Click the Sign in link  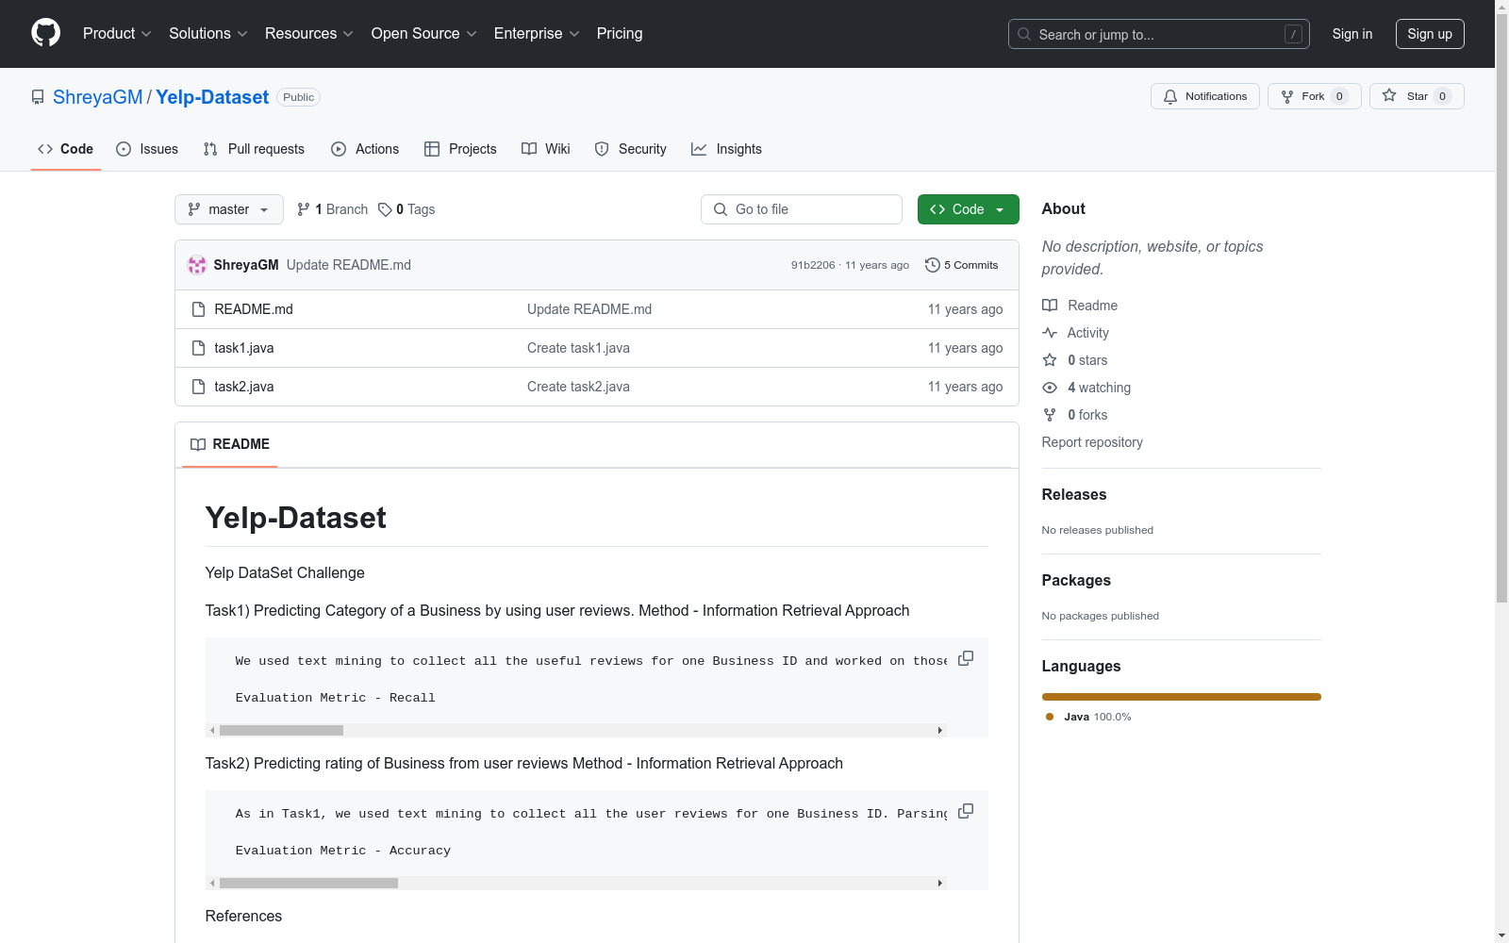[x=1352, y=34]
